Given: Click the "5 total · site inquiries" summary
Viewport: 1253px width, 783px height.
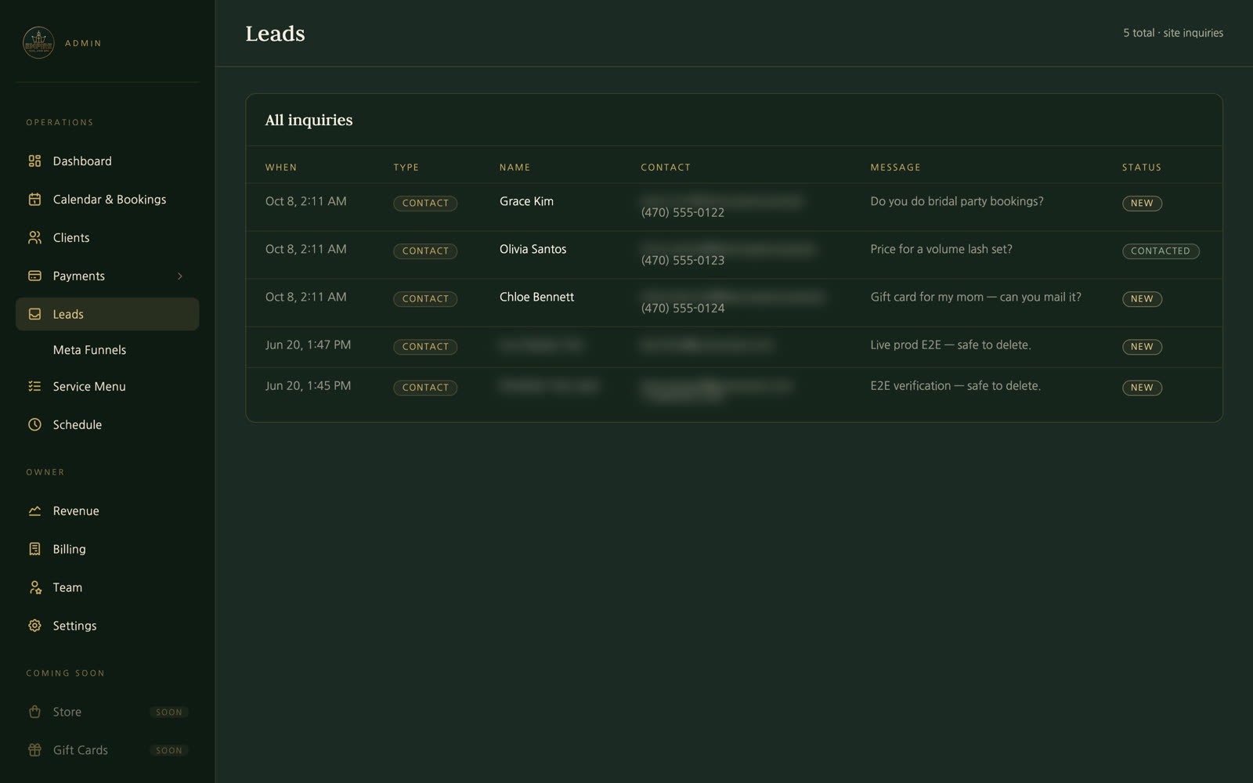Looking at the screenshot, I should click(1173, 33).
